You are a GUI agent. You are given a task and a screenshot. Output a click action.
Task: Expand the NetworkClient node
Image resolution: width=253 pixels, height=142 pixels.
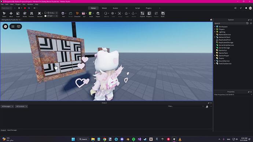tap(215, 37)
